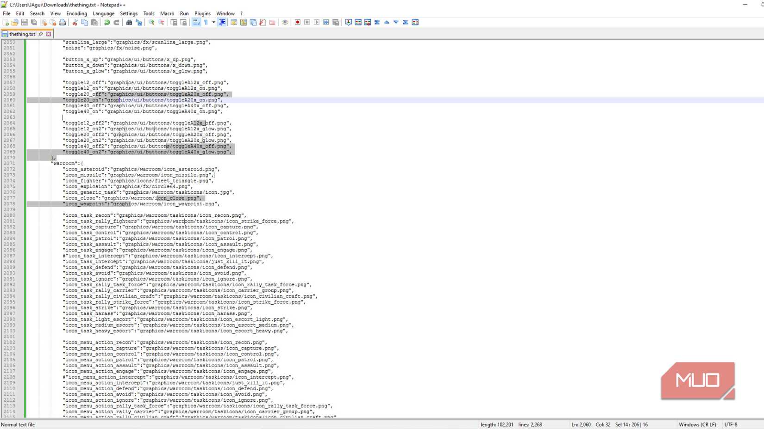Open Replace dialog toolbar icon

pyautogui.click(x=138, y=22)
